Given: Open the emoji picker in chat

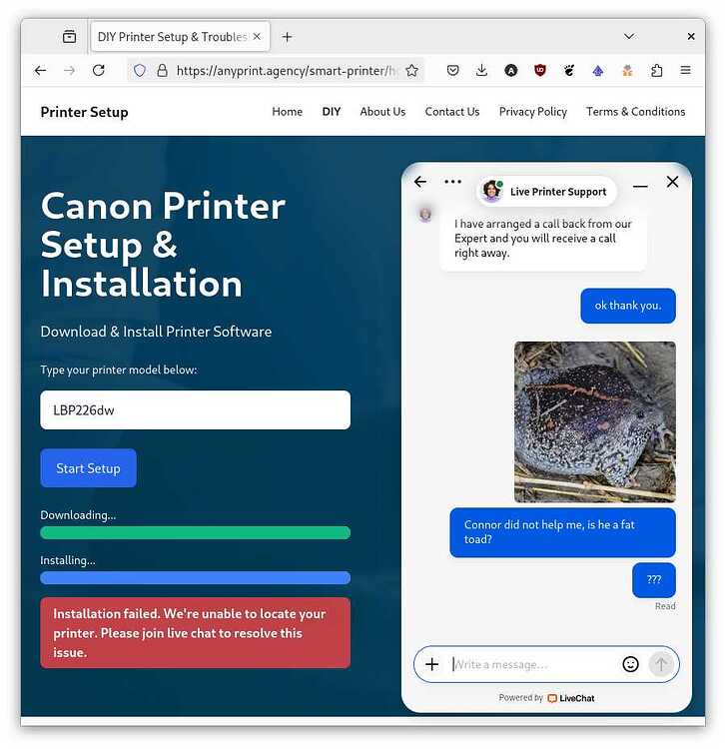Looking at the screenshot, I should click(x=630, y=664).
